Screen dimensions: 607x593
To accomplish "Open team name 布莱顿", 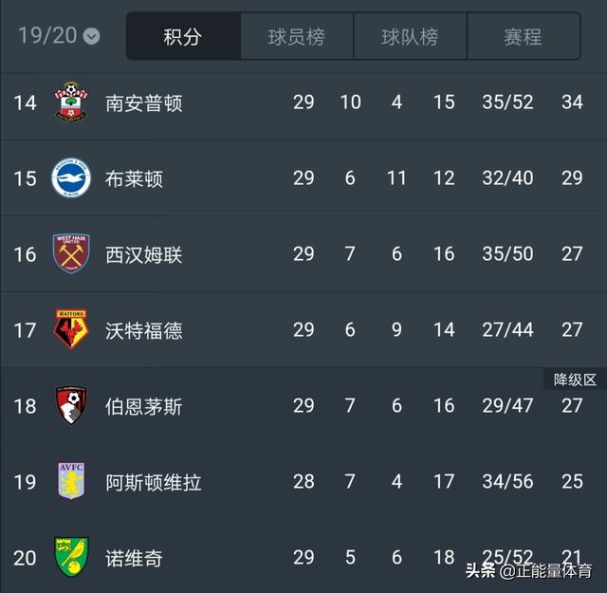I will pyautogui.click(x=135, y=178).
